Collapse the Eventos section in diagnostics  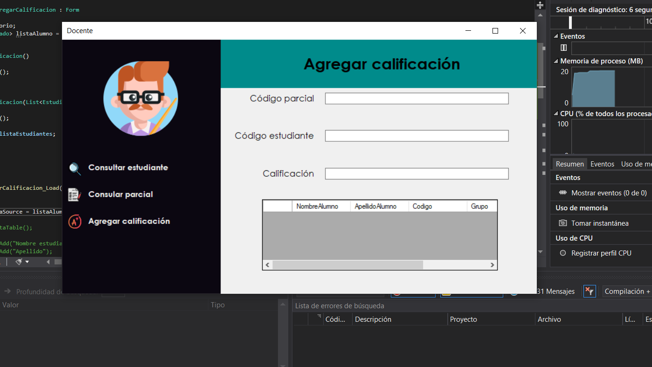(555, 36)
